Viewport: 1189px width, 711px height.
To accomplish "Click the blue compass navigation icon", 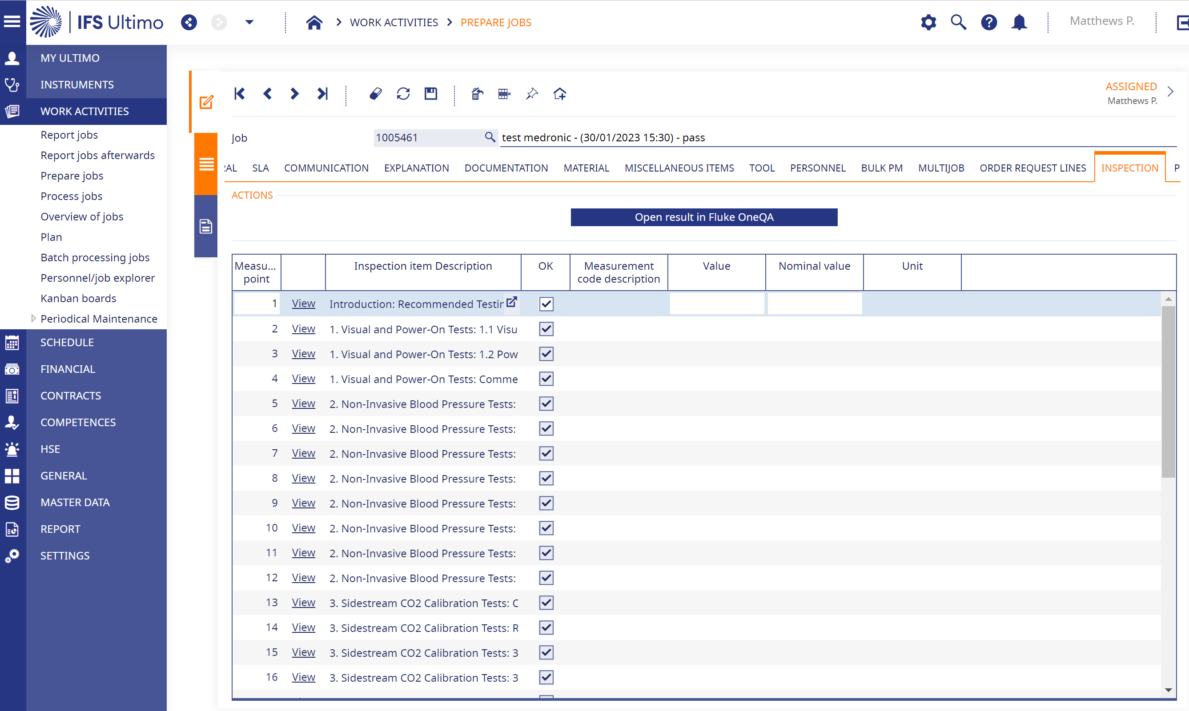I will tap(189, 22).
